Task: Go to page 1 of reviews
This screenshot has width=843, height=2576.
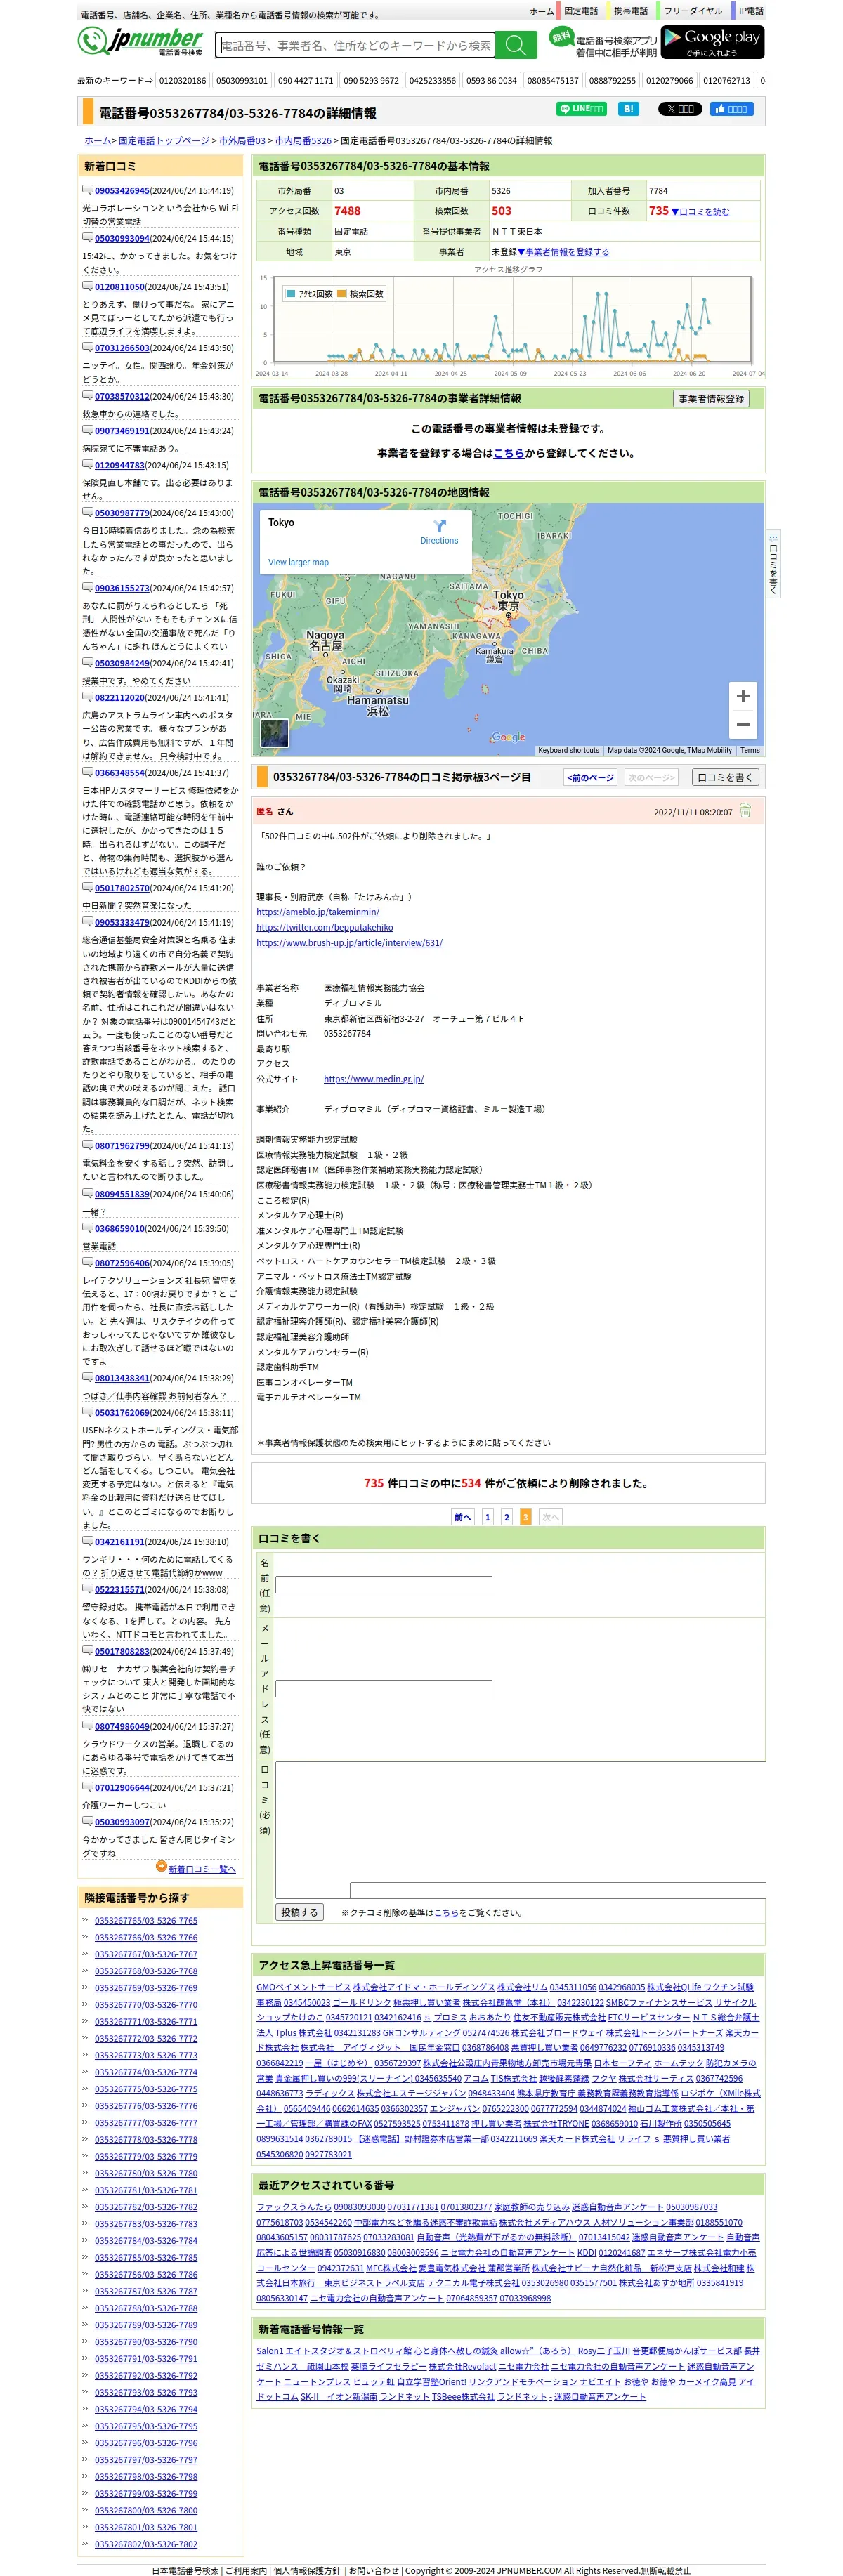Action: pyautogui.click(x=488, y=1517)
